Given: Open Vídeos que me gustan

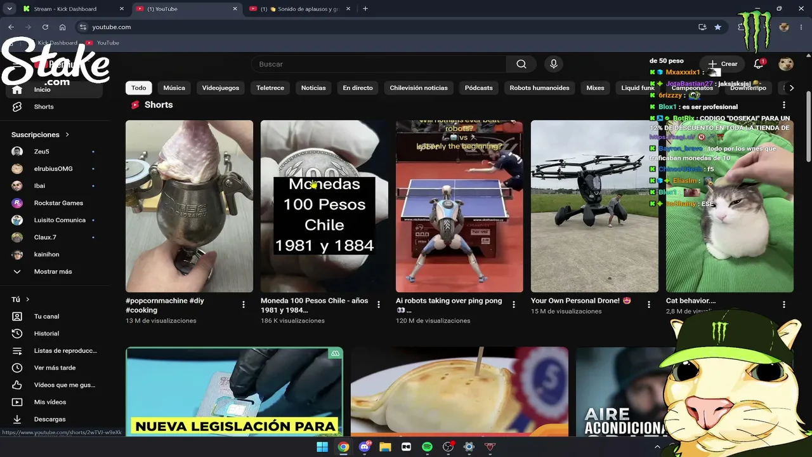Looking at the screenshot, I should pyautogui.click(x=54, y=385).
